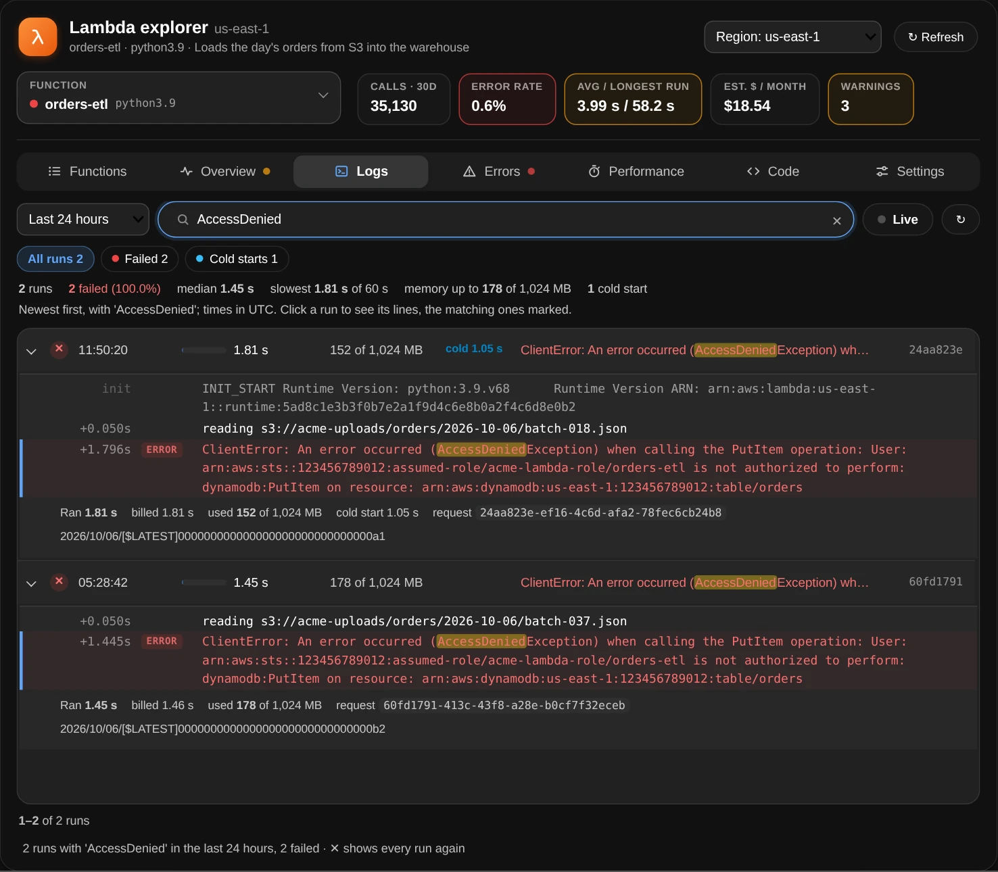Click run ID 60fd1791
Viewport: 998px width, 872px height.
[x=935, y=582]
